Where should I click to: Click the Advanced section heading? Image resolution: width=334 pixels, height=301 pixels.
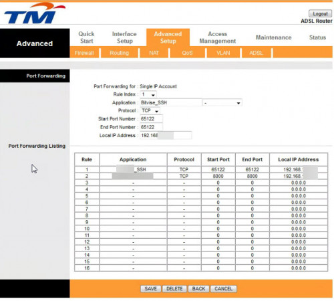(x=35, y=43)
